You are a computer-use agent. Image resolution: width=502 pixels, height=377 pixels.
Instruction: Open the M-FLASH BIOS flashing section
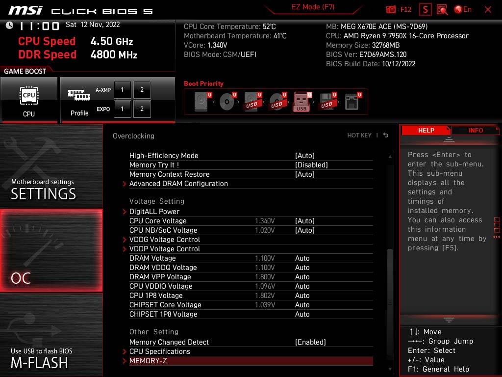click(51, 334)
